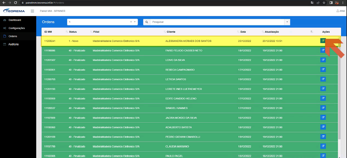The height and width of the screenshot is (158, 347).
Task: Open action for PAULO PAGEL order
Action: [323, 156]
